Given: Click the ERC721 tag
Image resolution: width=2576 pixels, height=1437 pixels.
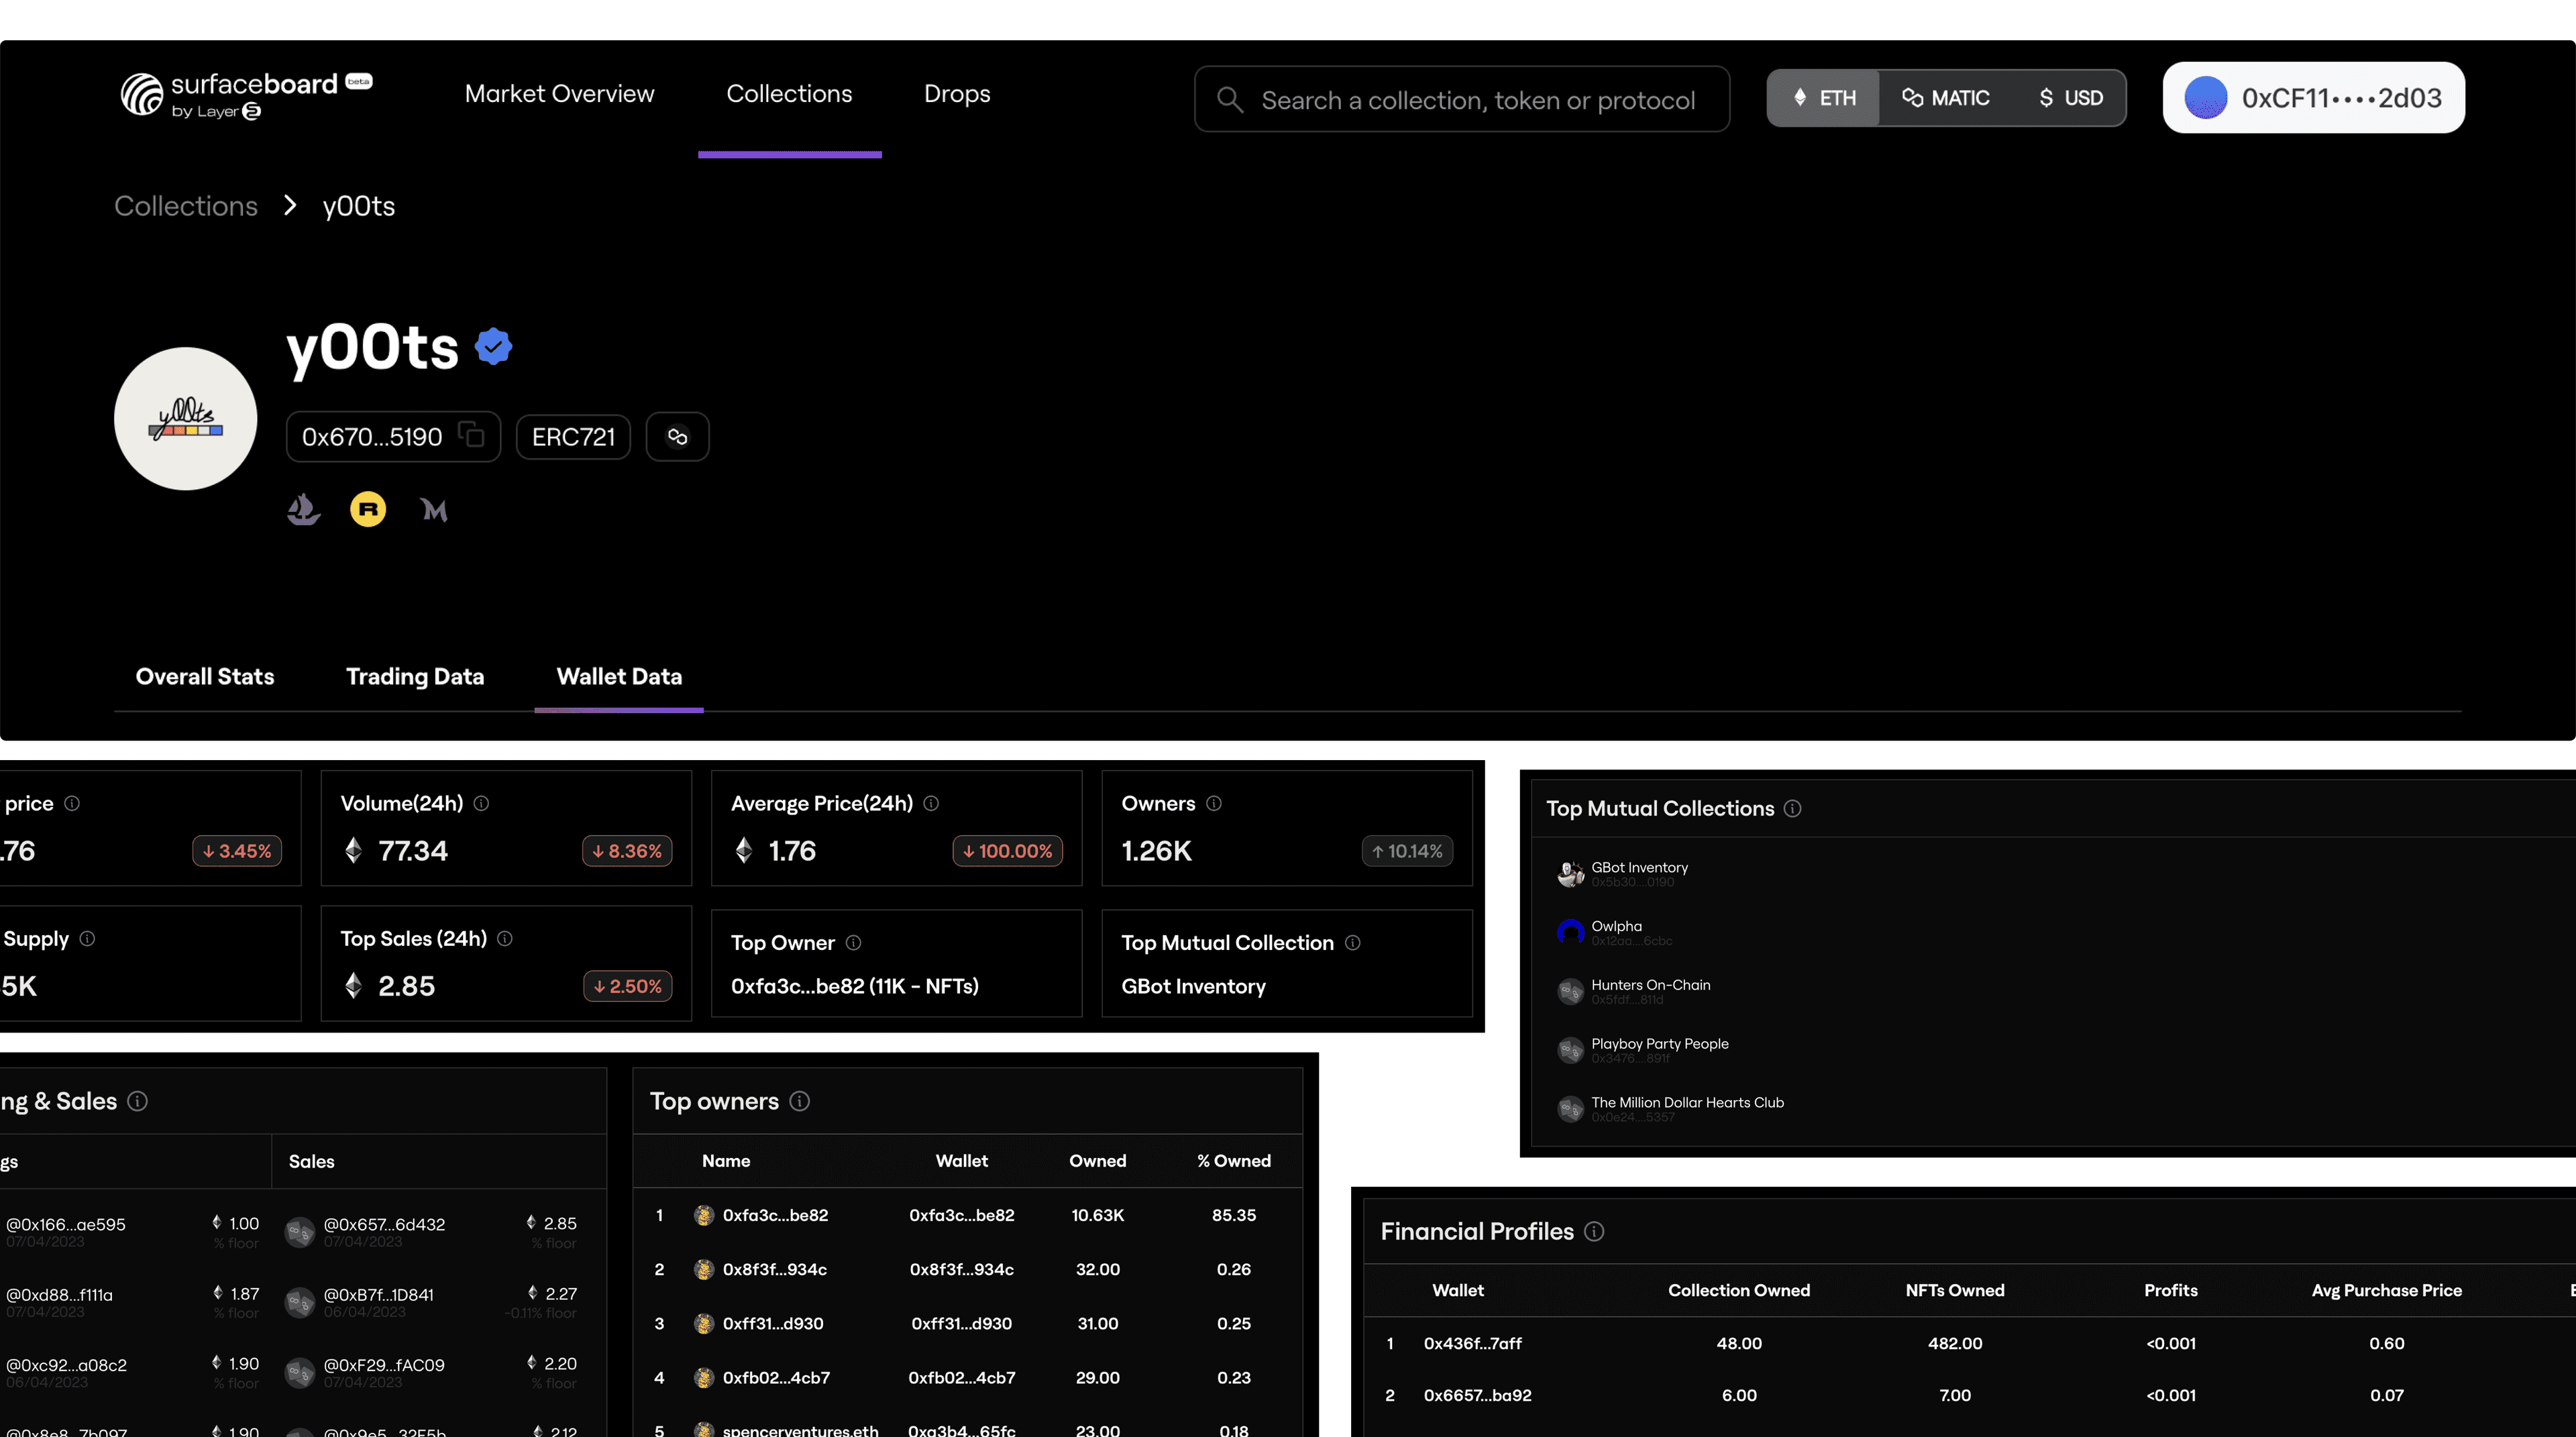Looking at the screenshot, I should click(573, 437).
